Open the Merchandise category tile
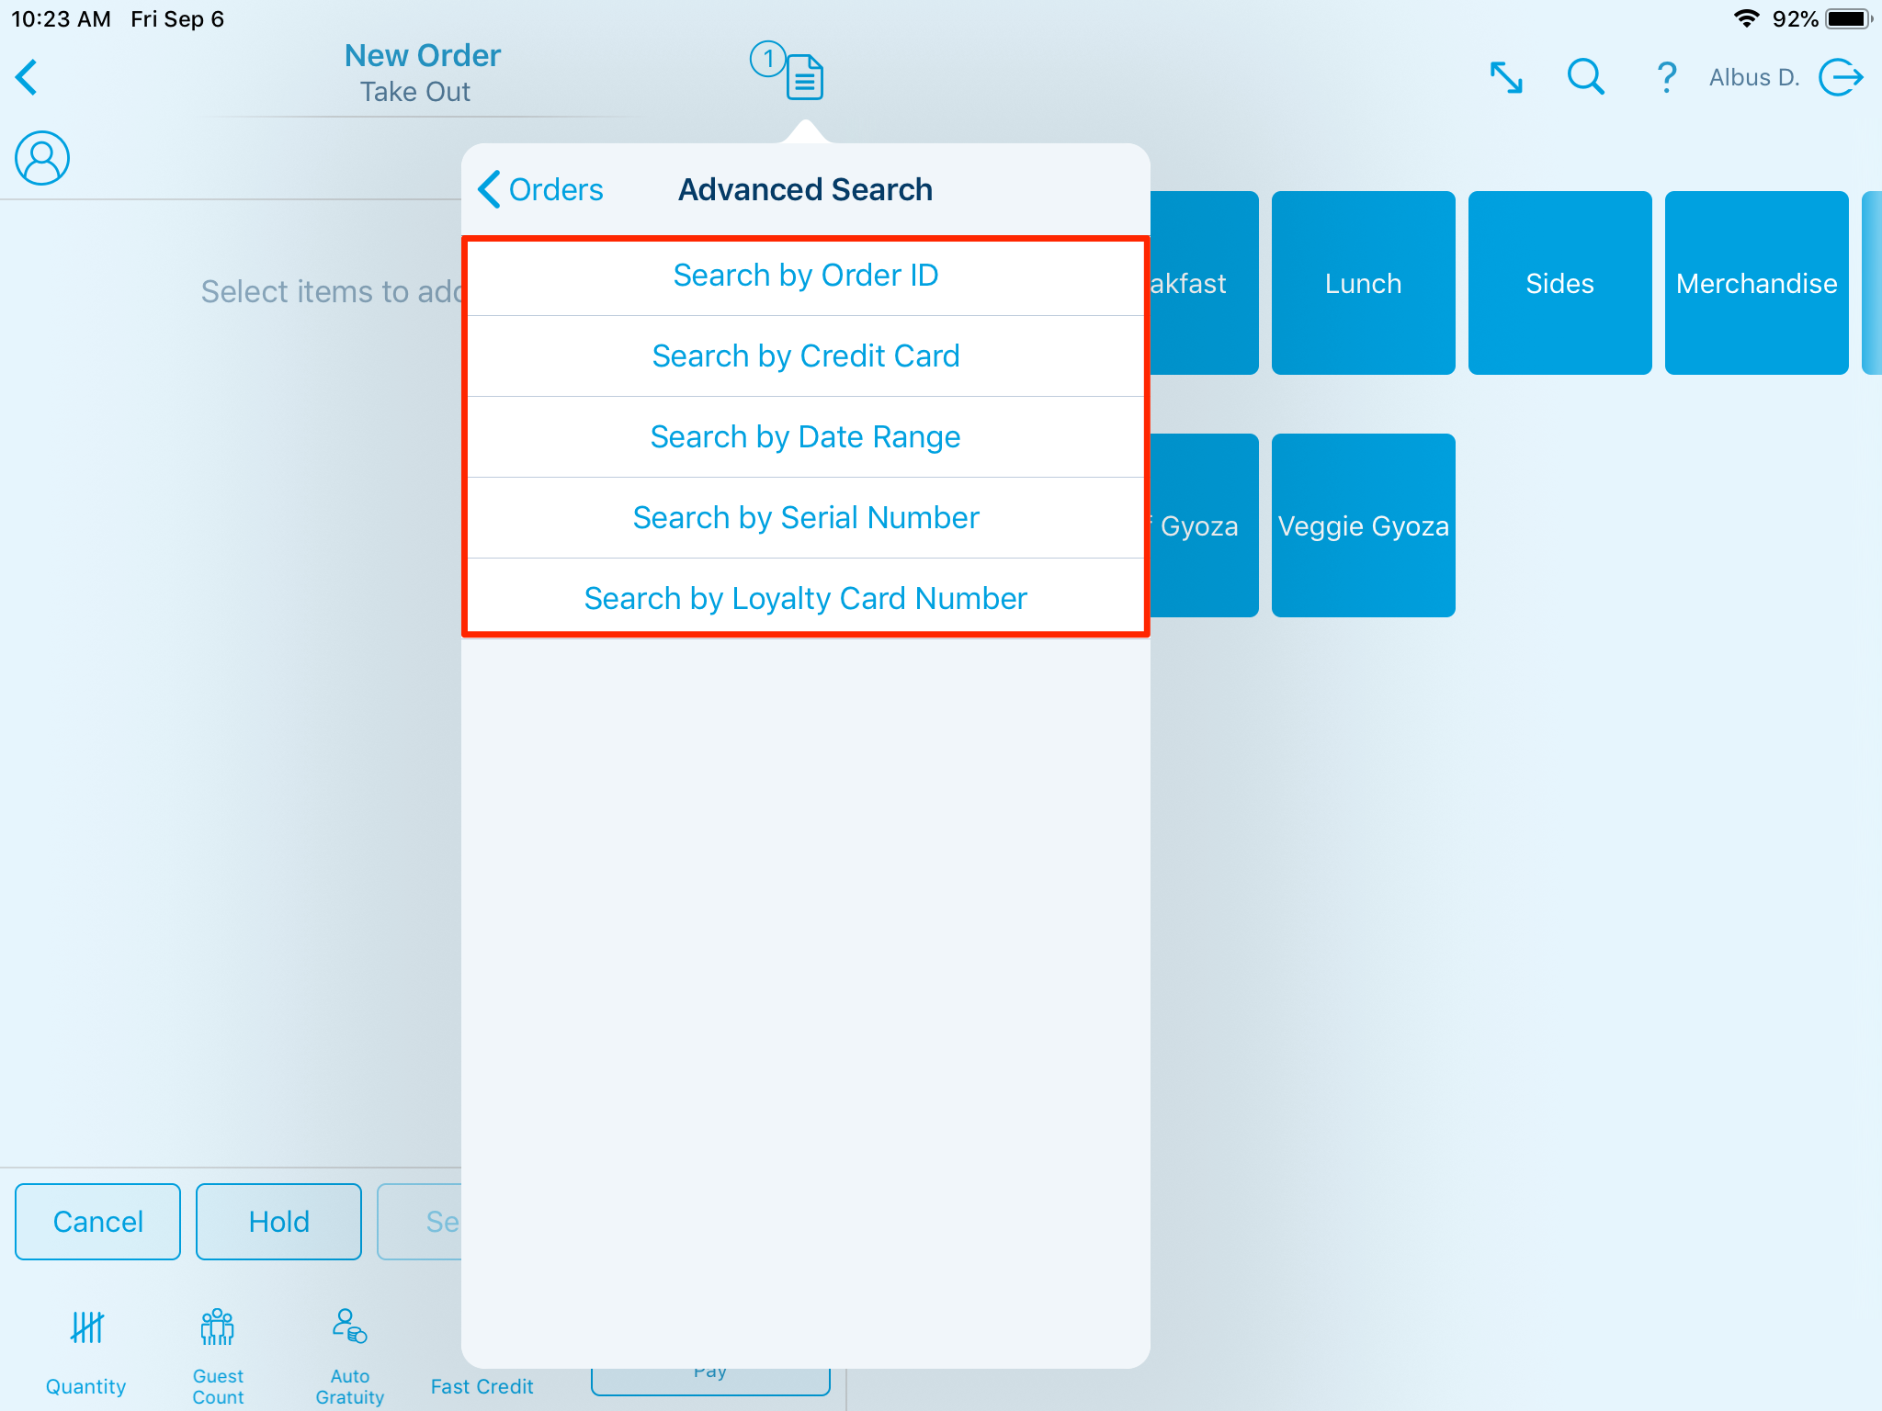 pyautogui.click(x=1755, y=283)
